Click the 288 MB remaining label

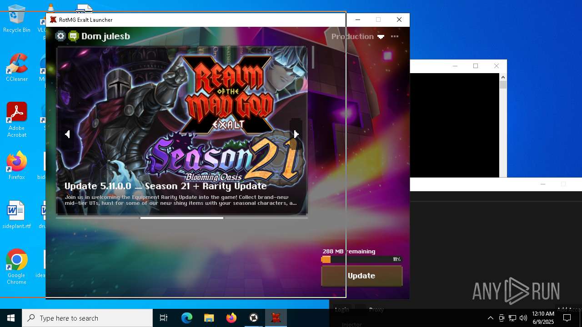(349, 251)
